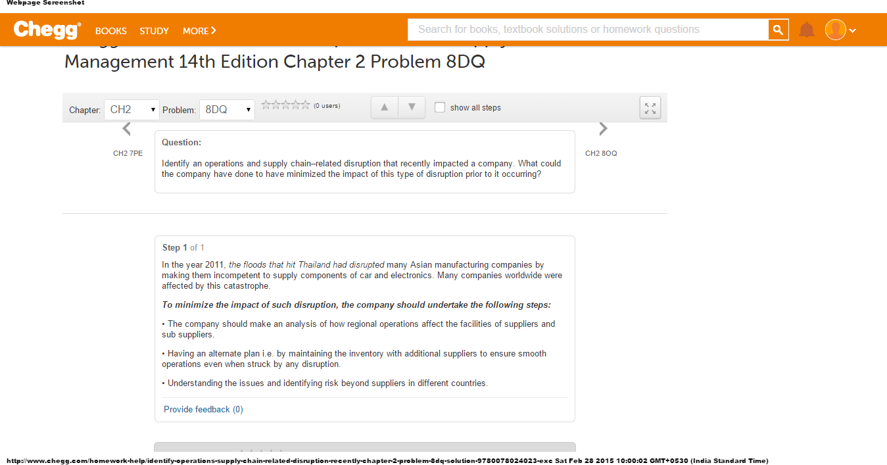The height and width of the screenshot is (465, 887).
Task: Open the Problem 8DQ dropdown
Action: click(227, 110)
